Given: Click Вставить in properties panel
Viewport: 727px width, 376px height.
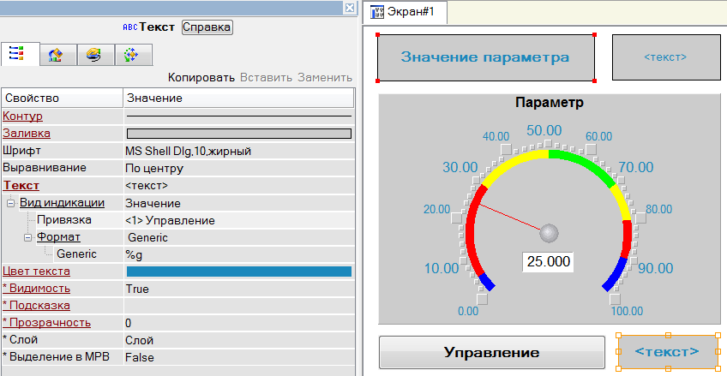Looking at the screenshot, I should click(x=266, y=77).
